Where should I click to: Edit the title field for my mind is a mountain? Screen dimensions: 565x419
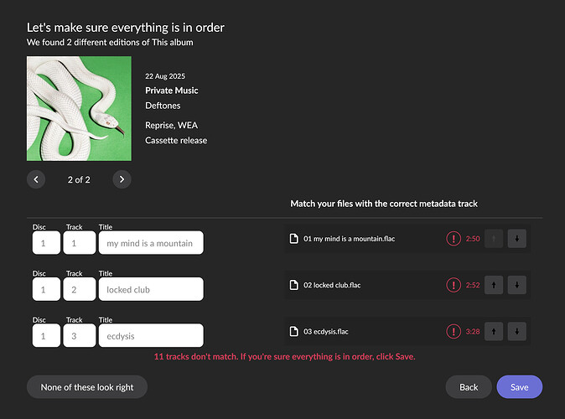click(151, 244)
